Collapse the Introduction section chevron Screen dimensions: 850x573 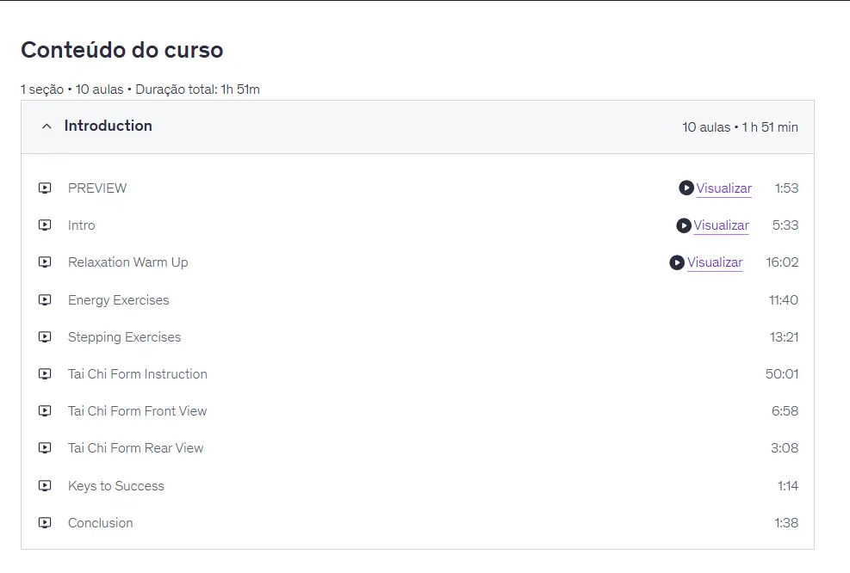coord(47,126)
